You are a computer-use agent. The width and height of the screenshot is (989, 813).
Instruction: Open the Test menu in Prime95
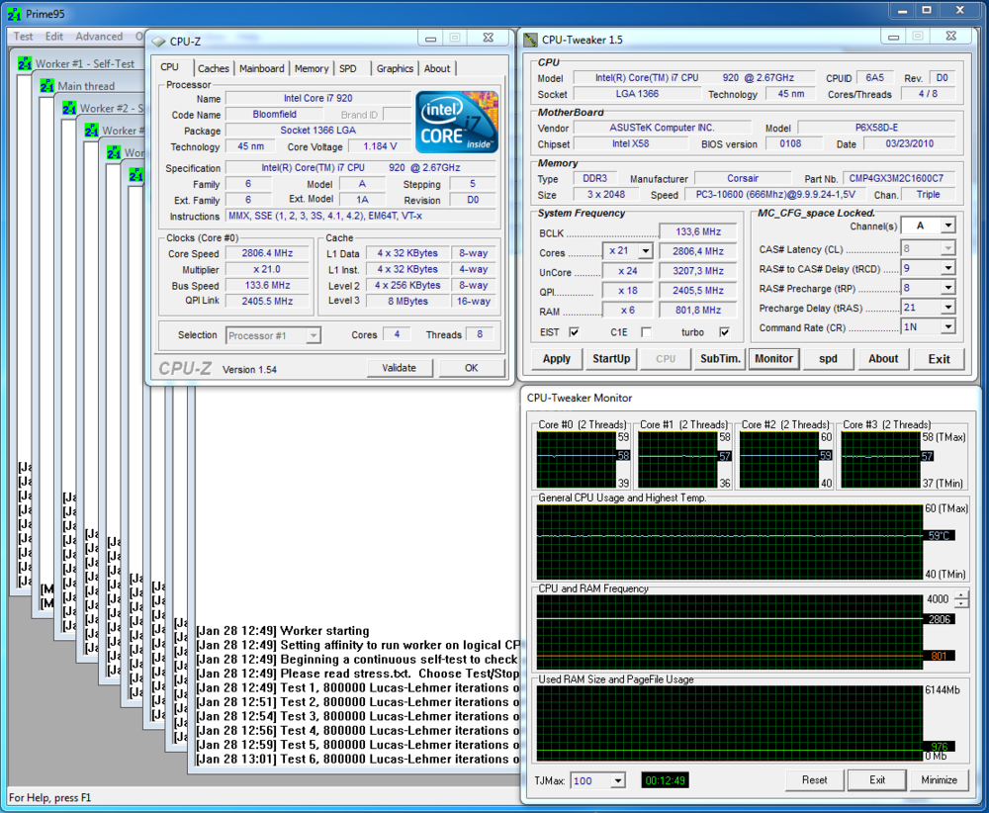click(24, 37)
